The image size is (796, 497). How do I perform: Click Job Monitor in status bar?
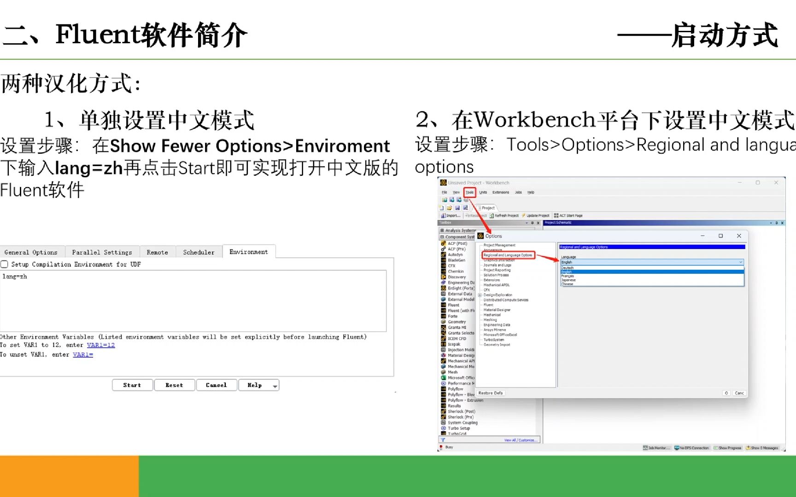[656, 448]
